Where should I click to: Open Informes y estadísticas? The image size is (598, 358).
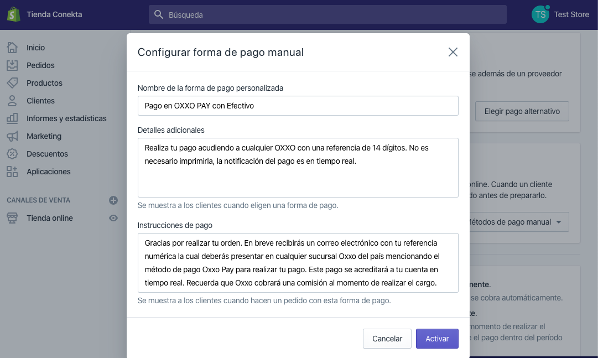66,118
